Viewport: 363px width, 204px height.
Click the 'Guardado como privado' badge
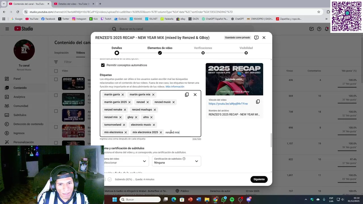pyautogui.click(x=238, y=38)
